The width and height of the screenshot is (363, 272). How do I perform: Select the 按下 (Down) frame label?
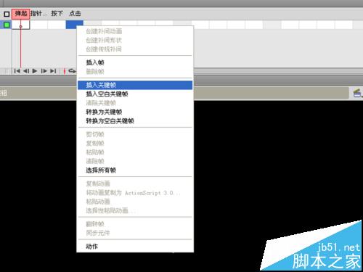[x=57, y=14]
